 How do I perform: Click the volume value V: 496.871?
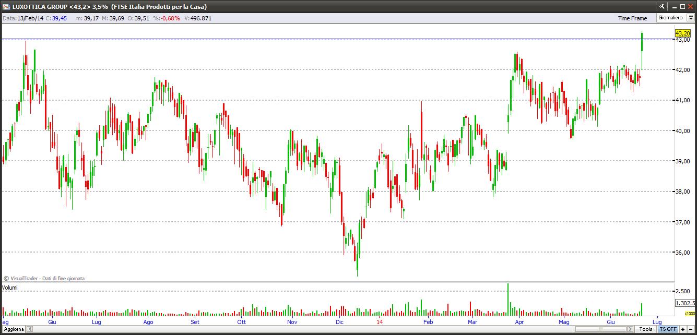[198, 18]
